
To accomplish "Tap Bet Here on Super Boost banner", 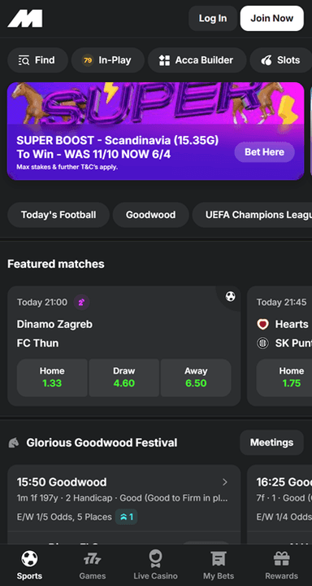I will 264,152.
